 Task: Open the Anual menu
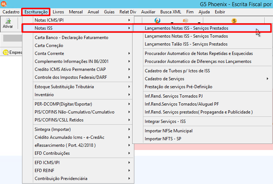coord(93,12)
